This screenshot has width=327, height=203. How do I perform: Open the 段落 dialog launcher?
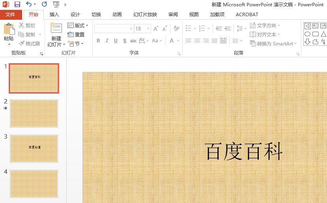(298, 54)
